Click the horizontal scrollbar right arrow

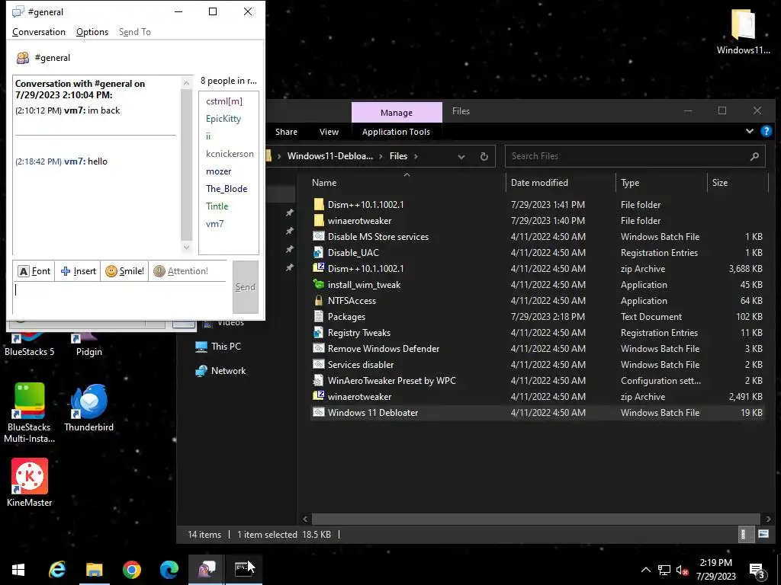(x=767, y=519)
